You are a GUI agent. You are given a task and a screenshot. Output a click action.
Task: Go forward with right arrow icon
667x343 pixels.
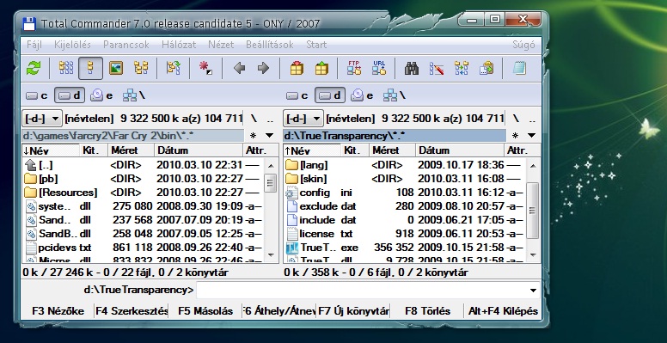(x=264, y=68)
